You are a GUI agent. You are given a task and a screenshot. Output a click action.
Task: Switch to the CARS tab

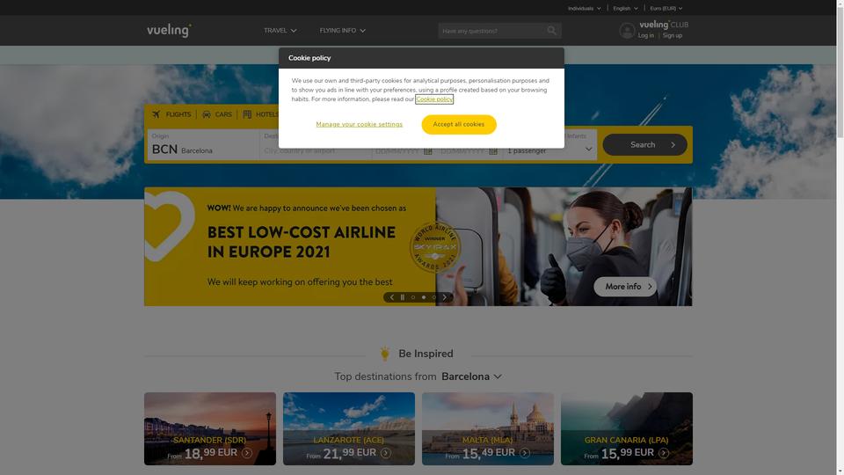[217, 114]
